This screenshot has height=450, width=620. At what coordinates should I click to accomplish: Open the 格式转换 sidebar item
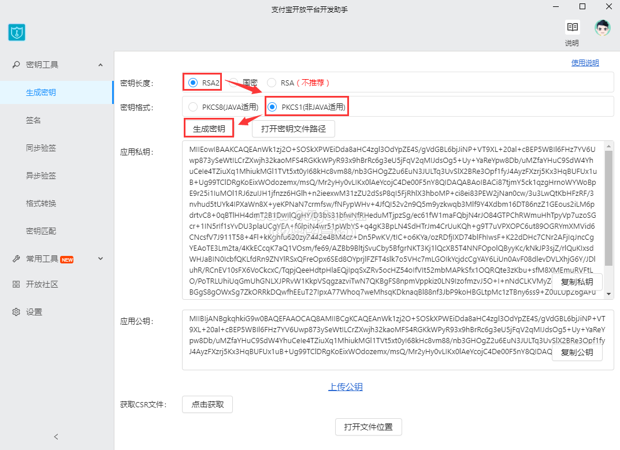[57, 203]
